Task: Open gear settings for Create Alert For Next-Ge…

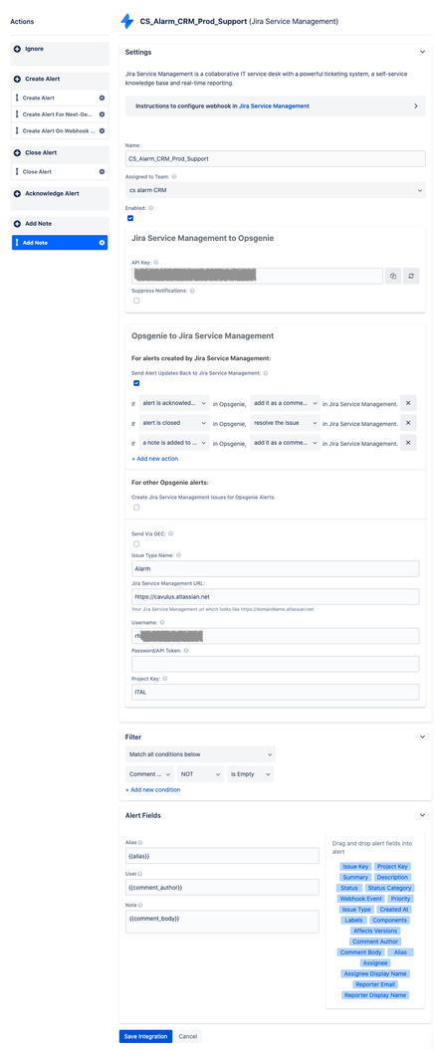Action: point(102,114)
